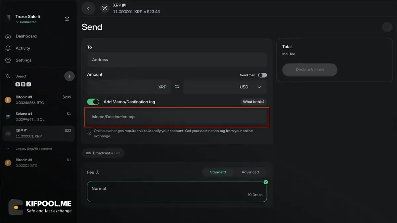This screenshot has height=223, width=397.
Task: Click the Fee help question mark icon
Action: click(x=97, y=172)
